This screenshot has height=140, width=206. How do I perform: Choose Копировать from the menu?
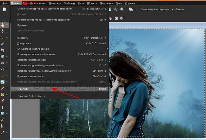coord(60,43)
